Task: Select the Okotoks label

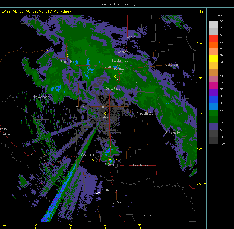Action: click(112, 190)
